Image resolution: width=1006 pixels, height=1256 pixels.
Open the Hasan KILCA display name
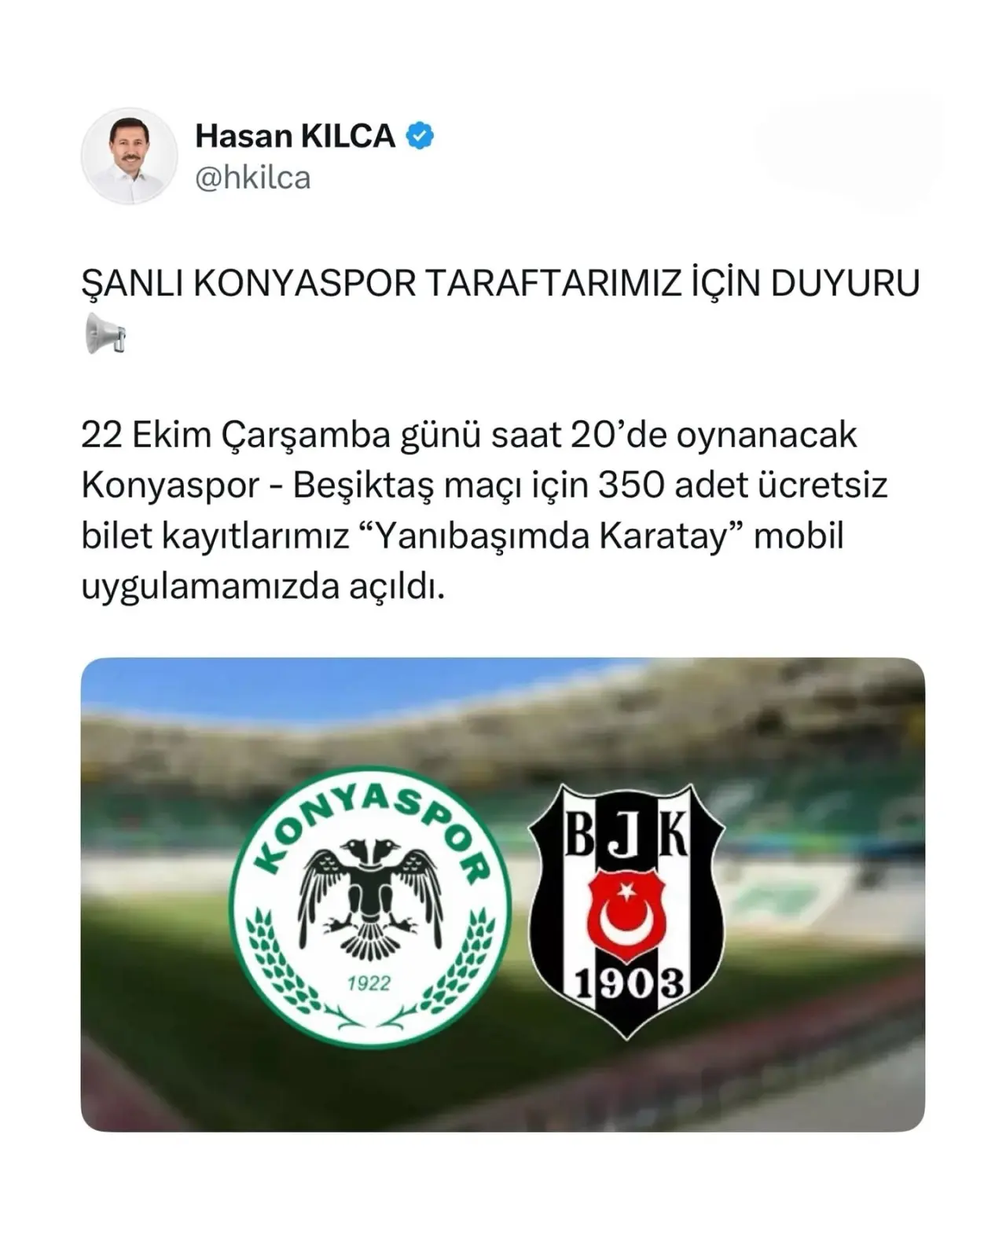tap(295, 136)
